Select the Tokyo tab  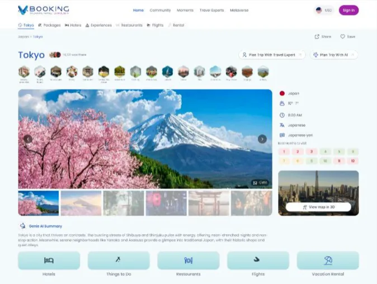point(26,25)
